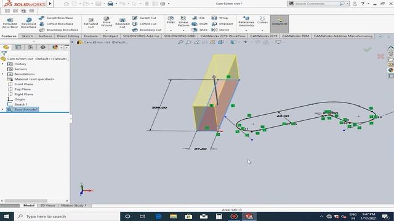The width and height of the screenshot is (394, 221).
Task: Select the Shell tool
Action: pos(199,30)
